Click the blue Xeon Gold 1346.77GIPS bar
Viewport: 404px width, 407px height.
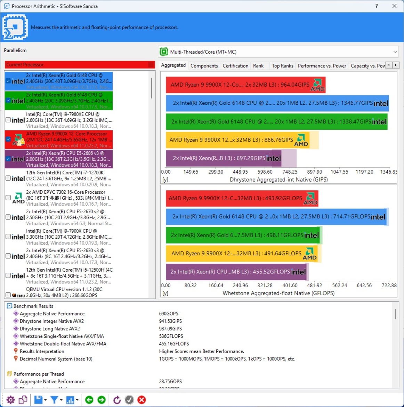277,103
